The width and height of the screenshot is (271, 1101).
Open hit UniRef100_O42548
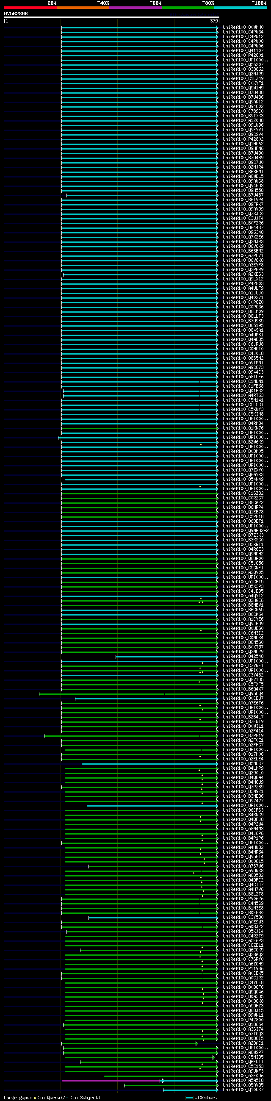[243, 657]
